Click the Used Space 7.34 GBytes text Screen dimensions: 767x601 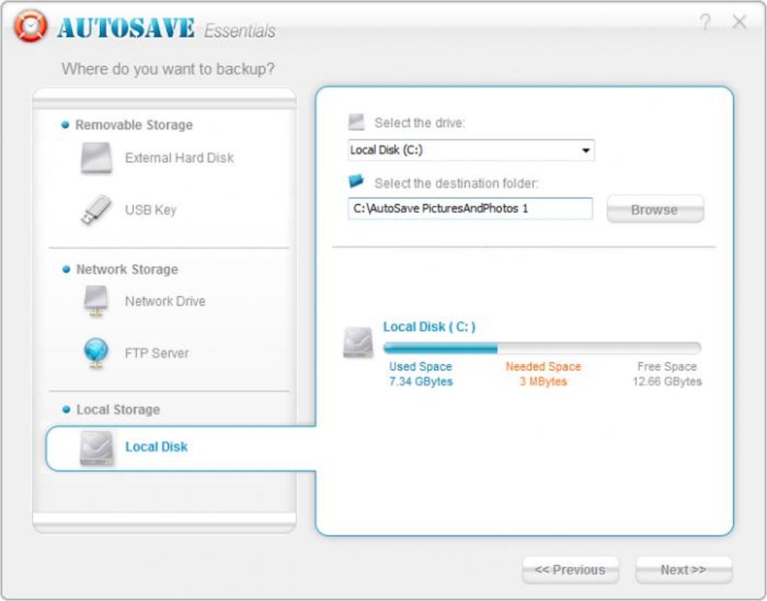click(x=420, y=374)
